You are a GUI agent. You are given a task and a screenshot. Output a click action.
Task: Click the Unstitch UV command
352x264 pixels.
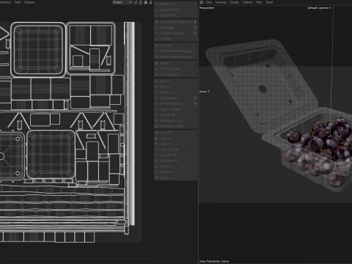tap(175, 115)
